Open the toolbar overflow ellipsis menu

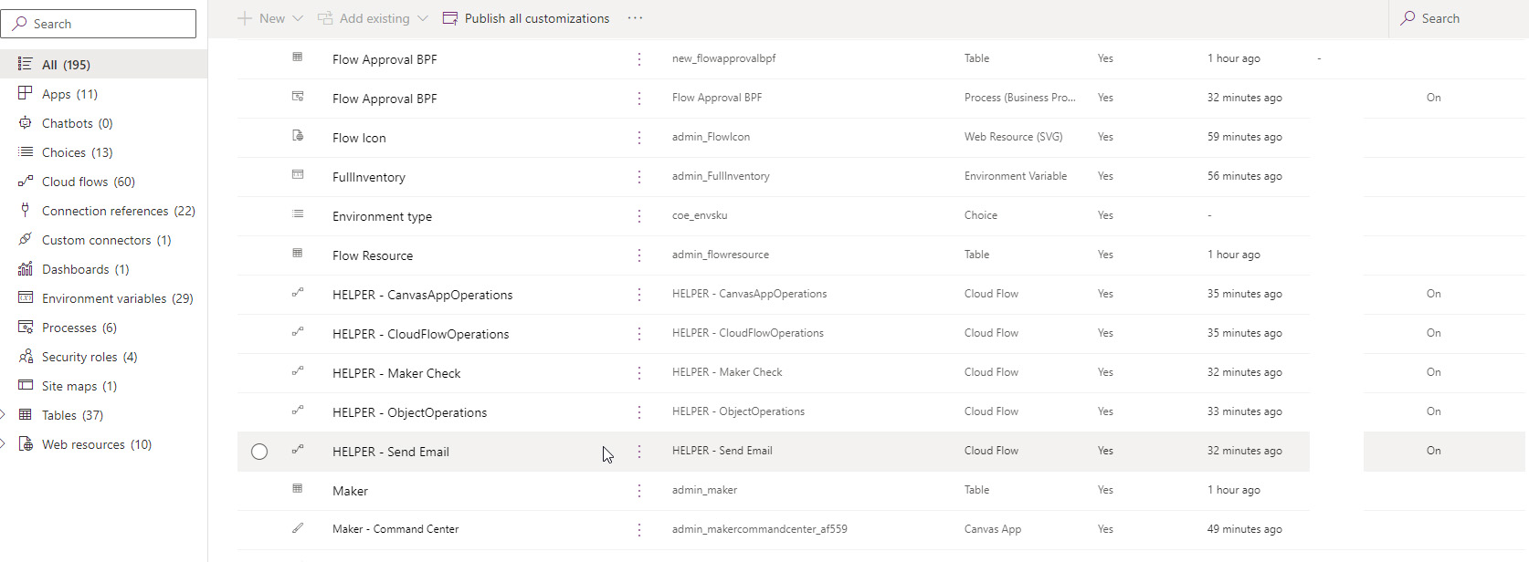point(636,18)
